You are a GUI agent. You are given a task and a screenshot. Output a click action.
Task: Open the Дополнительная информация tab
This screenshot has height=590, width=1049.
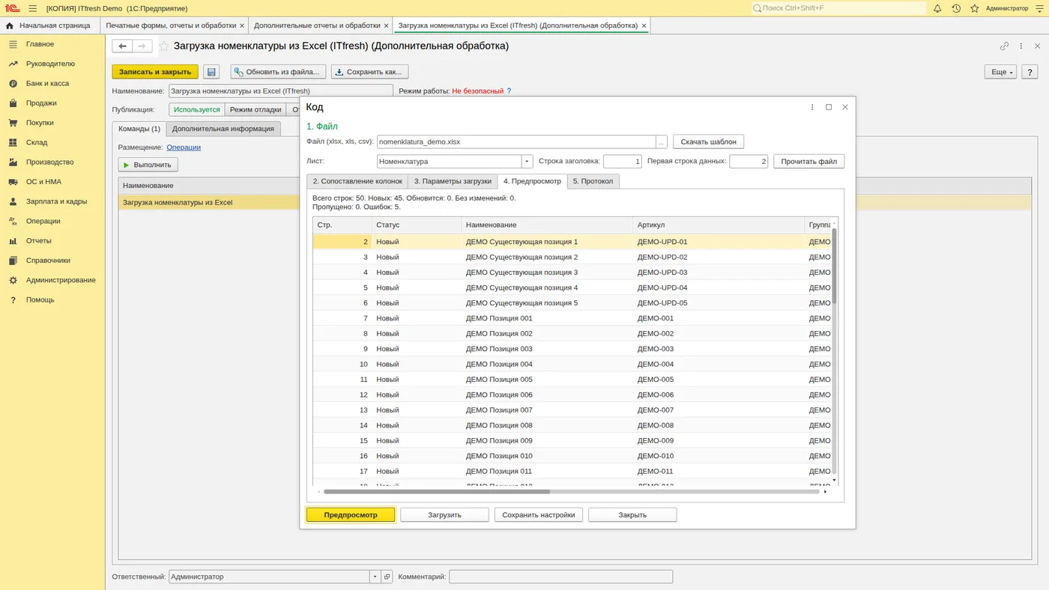pyautogui.click(x=223, y=129)
